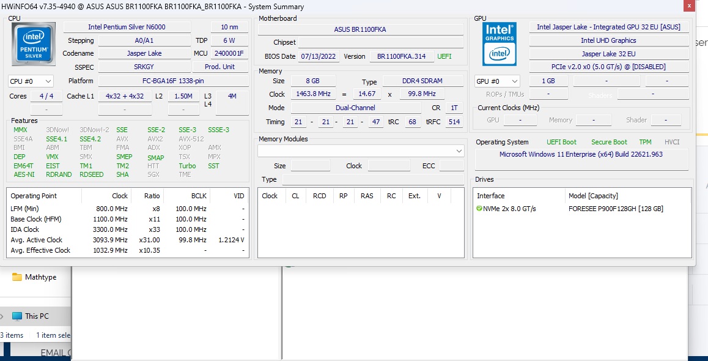Click the tRC 68 timing value

click(x=413, y=122)
